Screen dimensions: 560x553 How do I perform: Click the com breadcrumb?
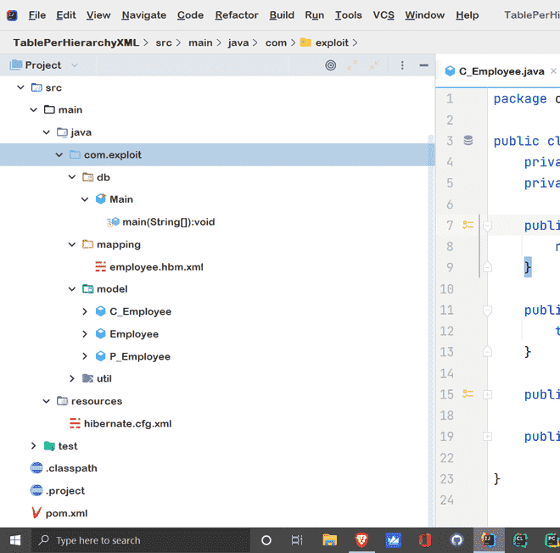(276, 42)
